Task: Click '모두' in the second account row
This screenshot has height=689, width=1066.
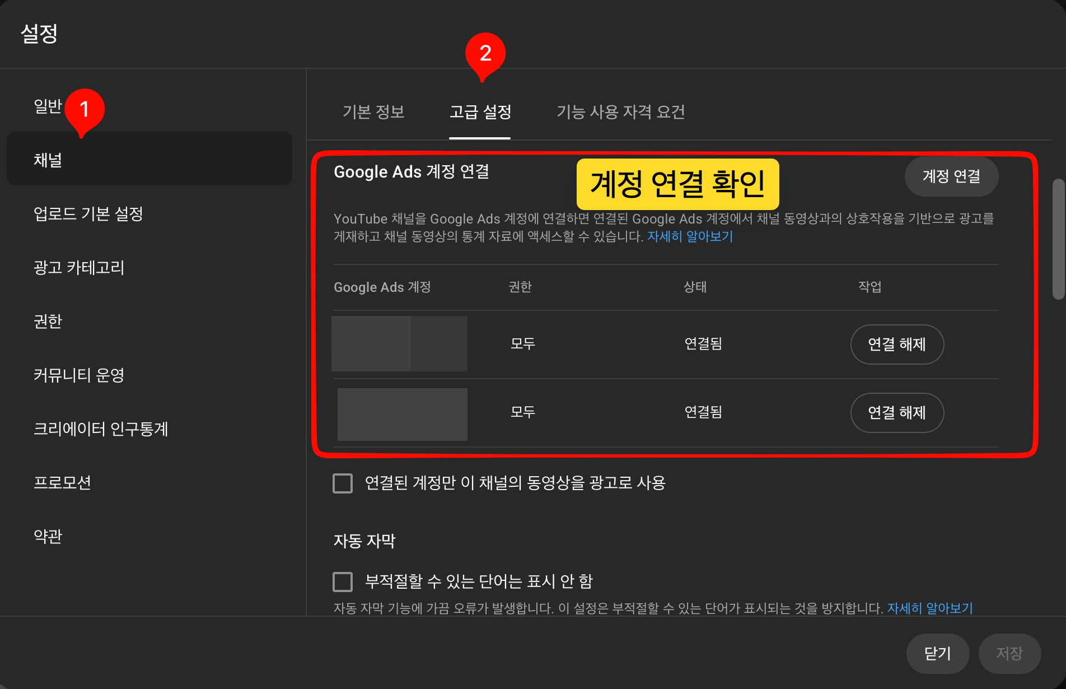Action: tap(523, 412)
